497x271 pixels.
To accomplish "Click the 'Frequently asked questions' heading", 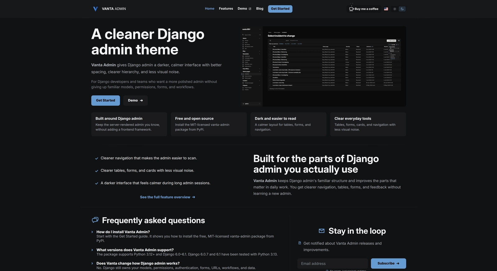I will 153,220.
